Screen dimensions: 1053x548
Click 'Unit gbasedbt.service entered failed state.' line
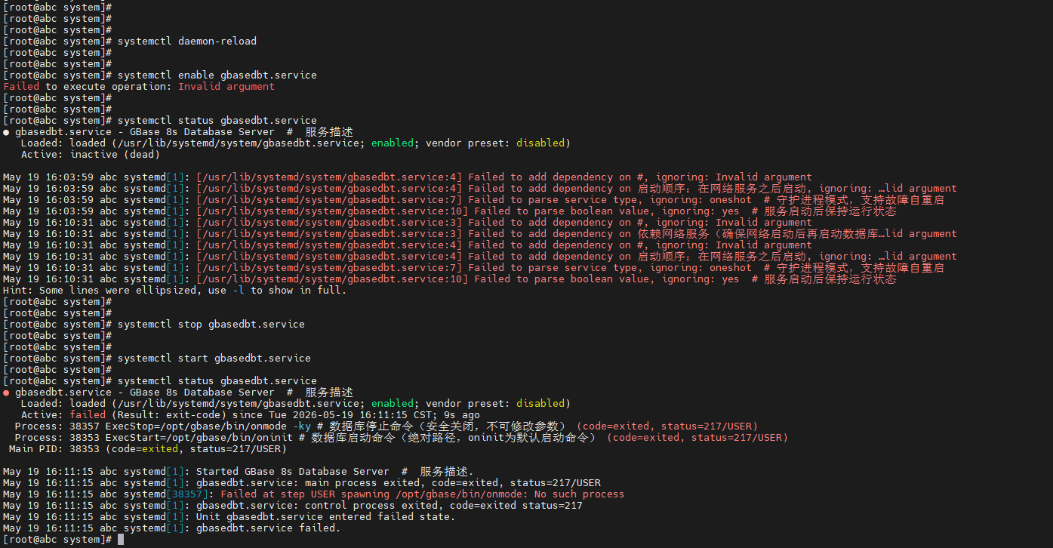tap(229, 517)
